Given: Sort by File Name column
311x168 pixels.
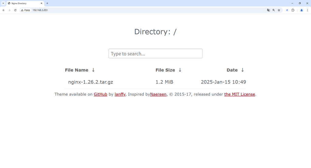Looking at the screenshot, I should [x=77, y=70].
